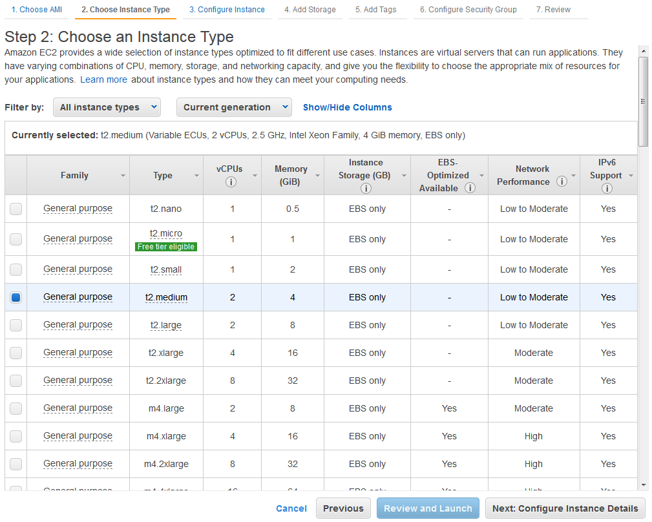Click the EBS-Optimized Available info icon
Image resolution: width=652 pixels, height=522 pixels.
(470, 188)
